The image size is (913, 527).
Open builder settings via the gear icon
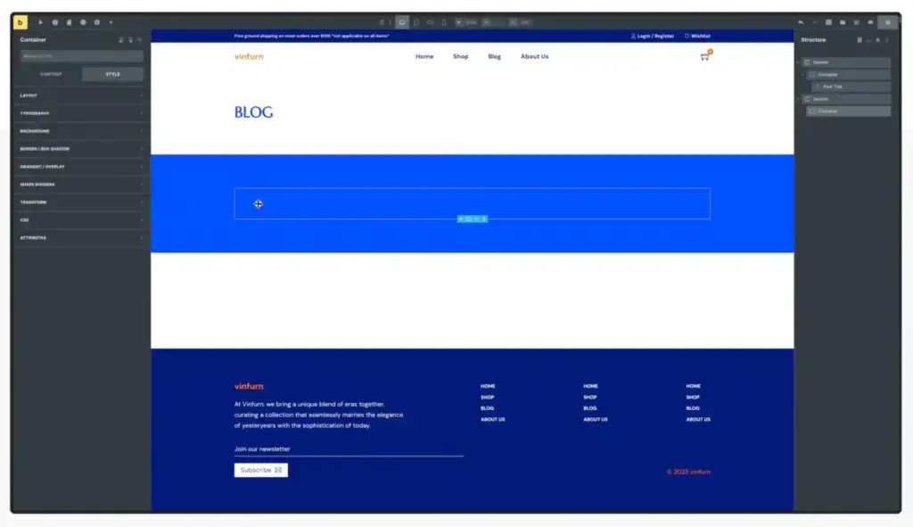coord(96,21)
